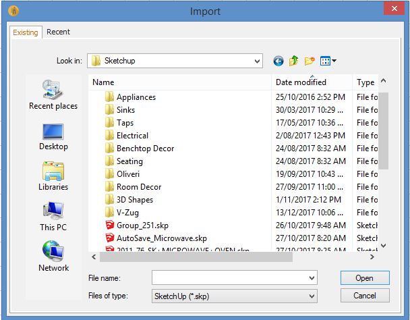The image size is (410, 320).
Task: Click the vertical scrollbar down arrow
Action: 383,246
